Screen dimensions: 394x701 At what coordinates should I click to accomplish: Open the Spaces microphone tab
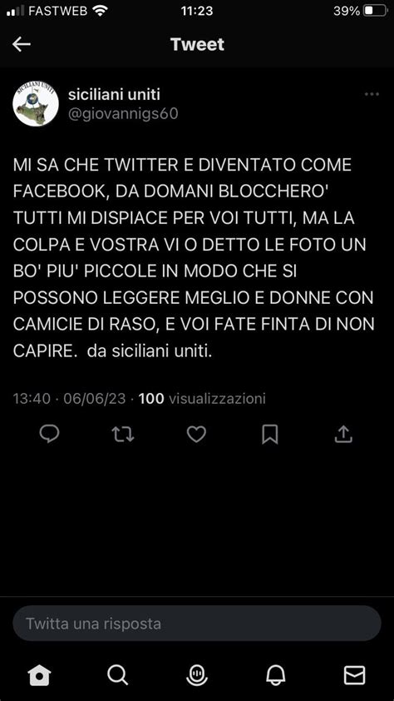[x=197, y=675]
